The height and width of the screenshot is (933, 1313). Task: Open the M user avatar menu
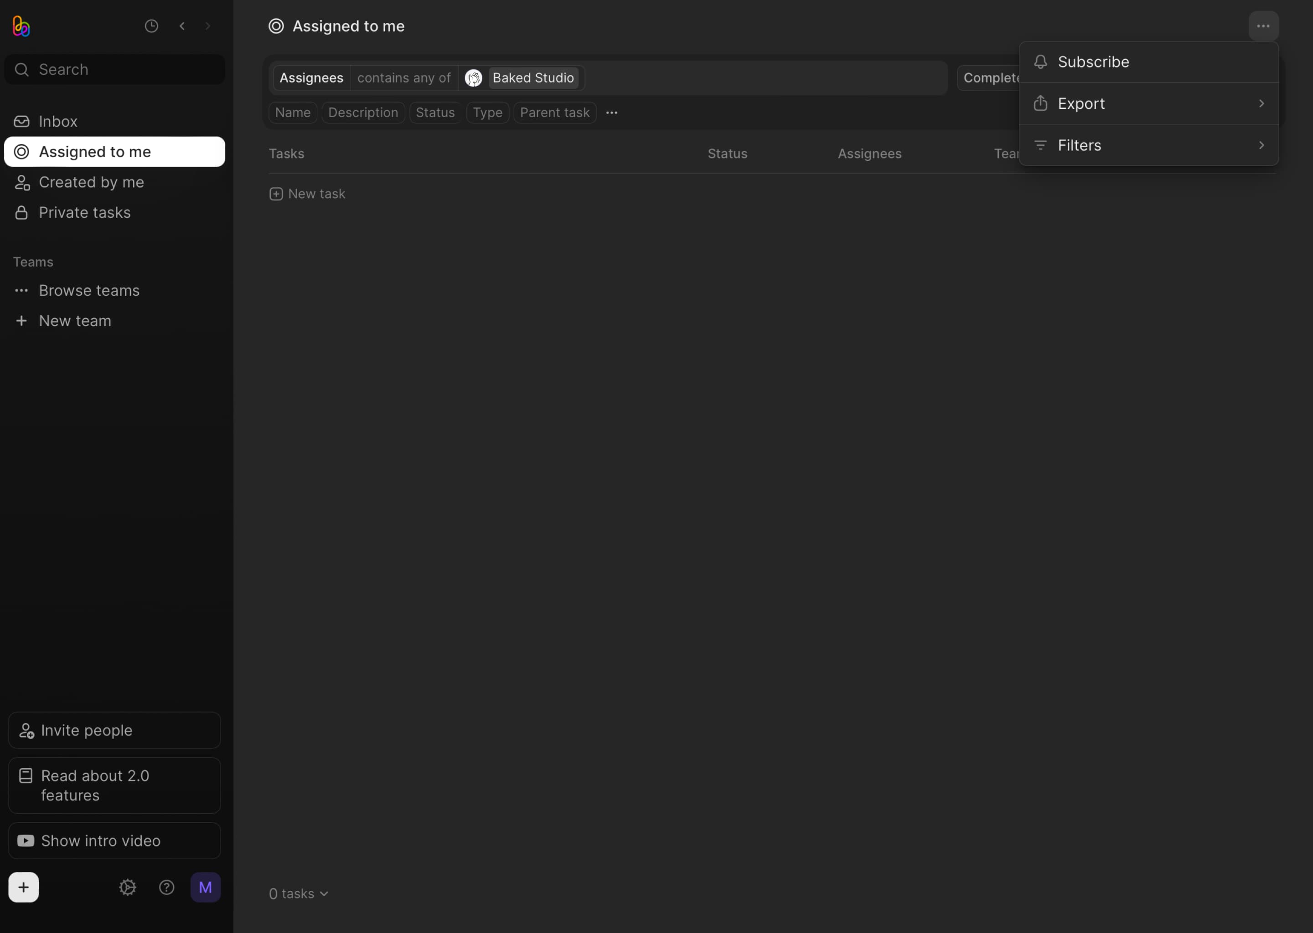[206, 887]
